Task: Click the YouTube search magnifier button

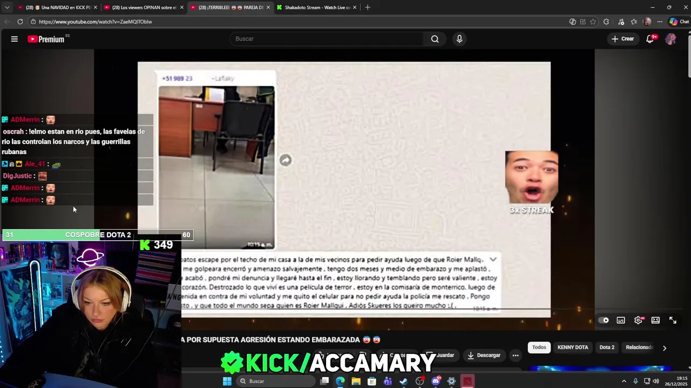Action: [435, 39]
